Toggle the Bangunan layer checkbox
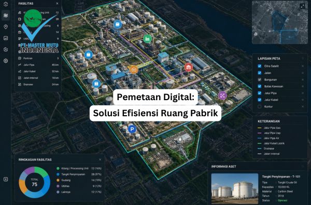The width and height of the screenshot is (311, 205). (260, 79)
